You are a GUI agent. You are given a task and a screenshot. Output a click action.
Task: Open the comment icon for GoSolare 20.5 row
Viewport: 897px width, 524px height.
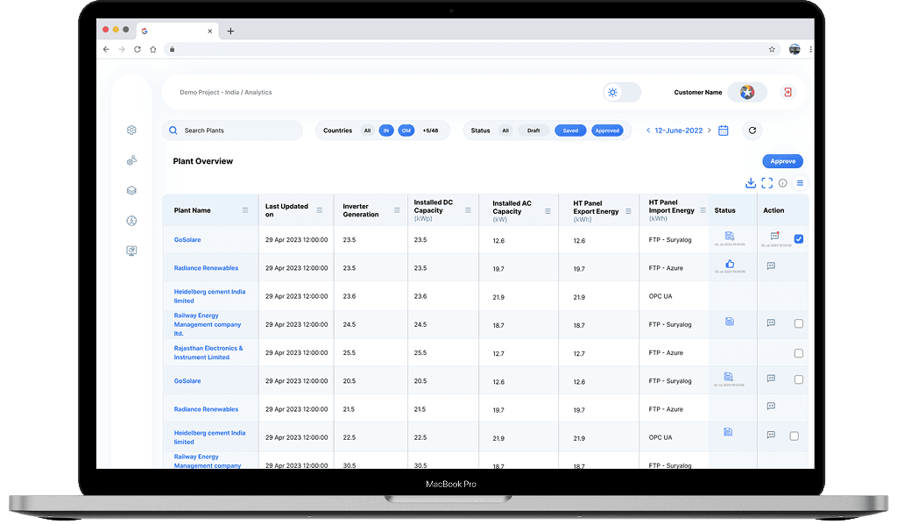point(771,379)
